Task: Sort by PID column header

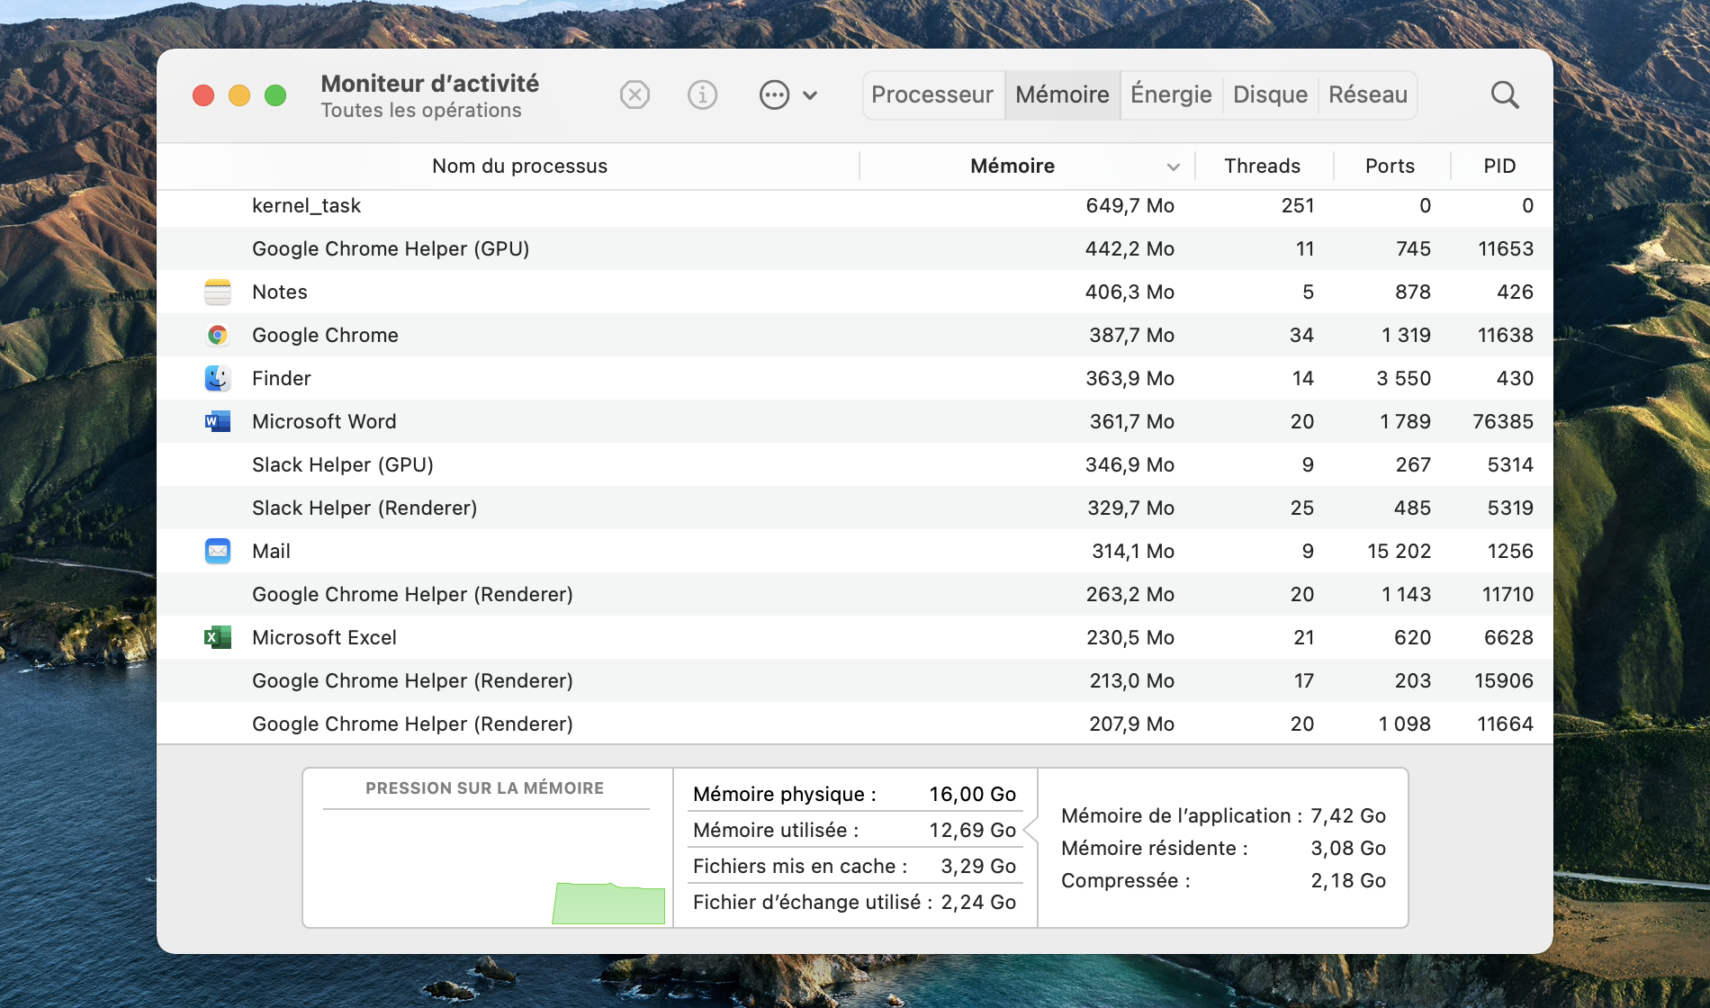Action: [1499, 166]
